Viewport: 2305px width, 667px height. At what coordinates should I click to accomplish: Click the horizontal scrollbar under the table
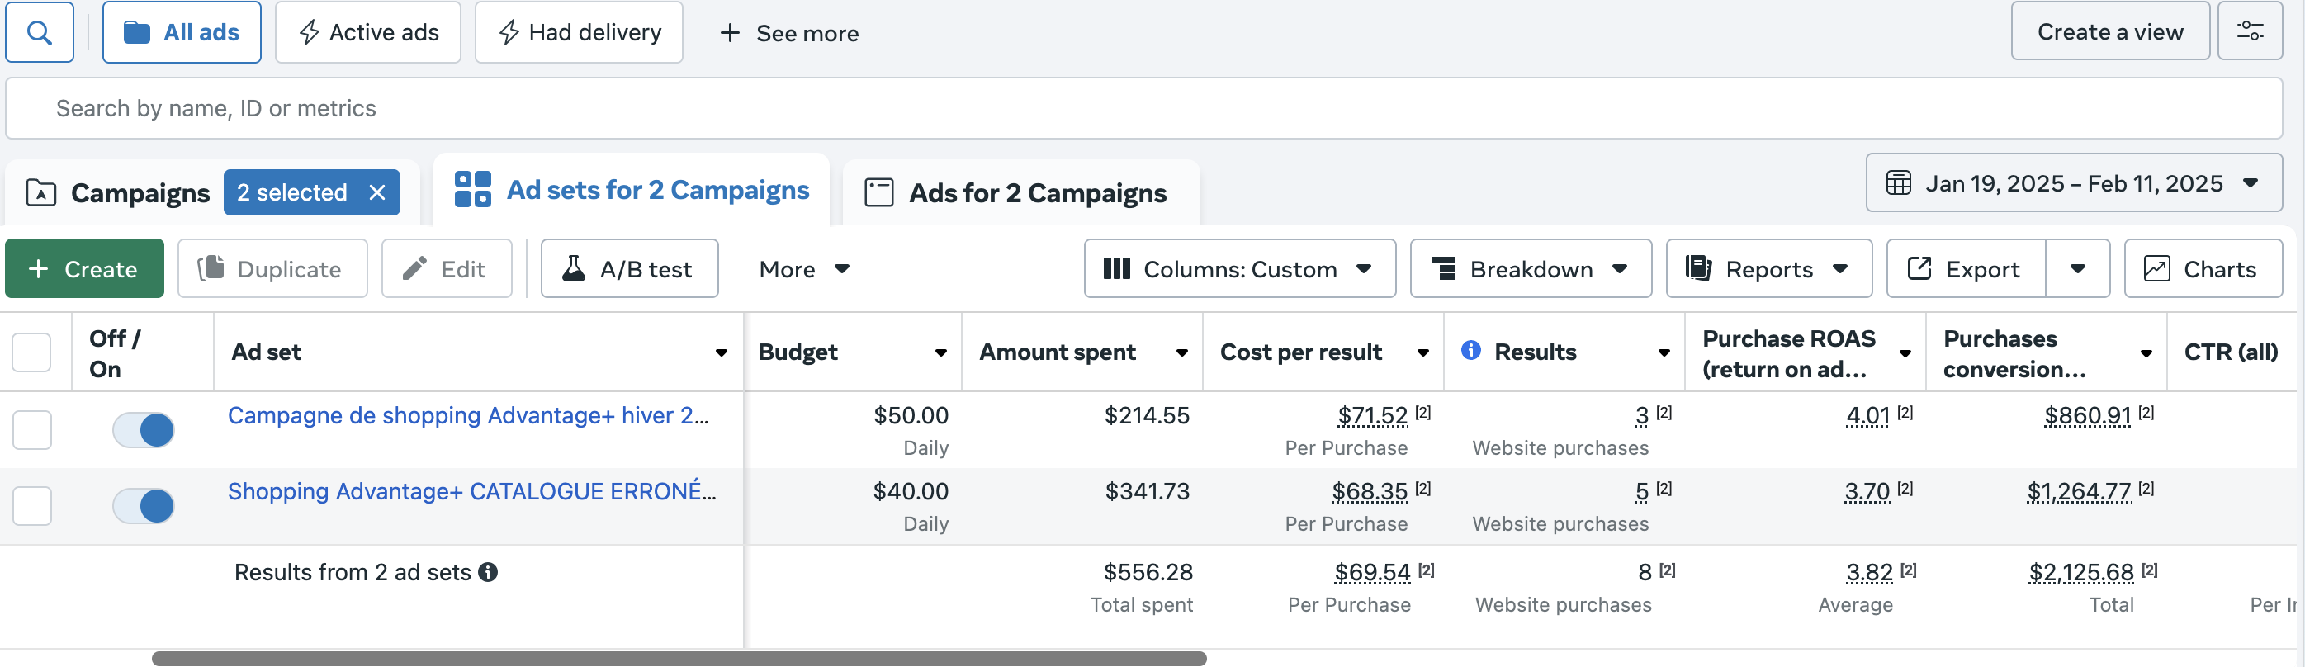click(679, 659)
